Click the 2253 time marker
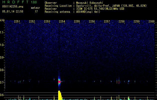157x100 pixels. pyautogui.click(x=47, y=21)
